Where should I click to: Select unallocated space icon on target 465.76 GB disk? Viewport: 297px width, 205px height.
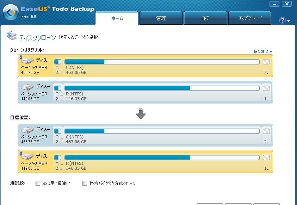tap(266, 131)
